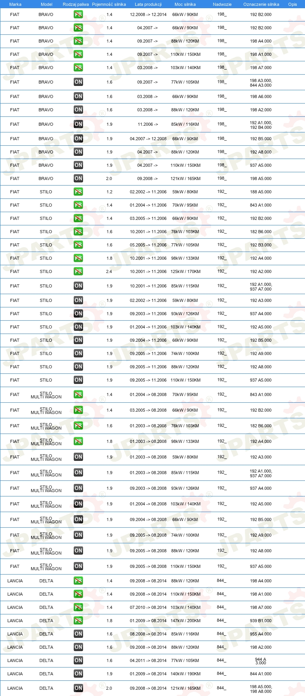Click the Lata produkcji column header
Screen dimensions: 305x696
148,4
